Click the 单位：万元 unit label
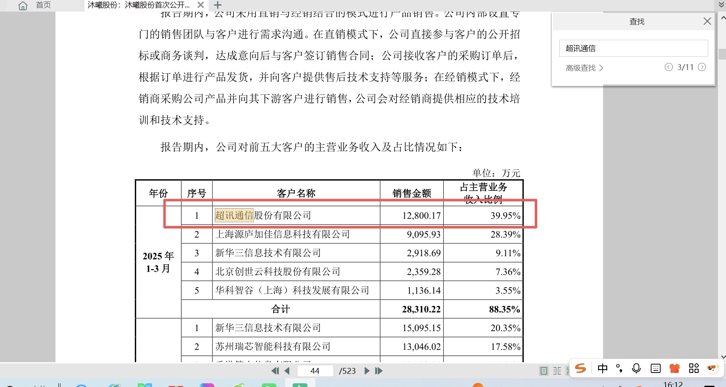This screenshot has height=387, width=726. [x=496, y=173]
